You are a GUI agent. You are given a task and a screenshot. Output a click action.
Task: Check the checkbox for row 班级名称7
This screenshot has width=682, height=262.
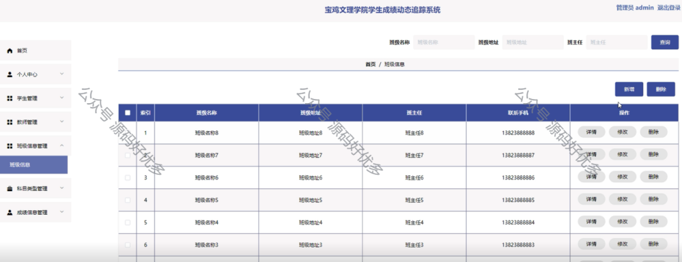(x=127, y=155)
